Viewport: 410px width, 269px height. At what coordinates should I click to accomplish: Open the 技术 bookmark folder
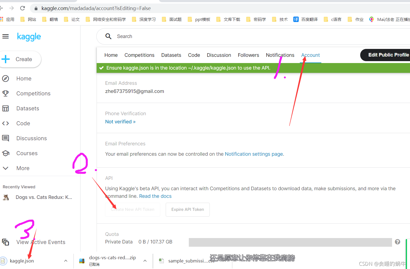280,19
